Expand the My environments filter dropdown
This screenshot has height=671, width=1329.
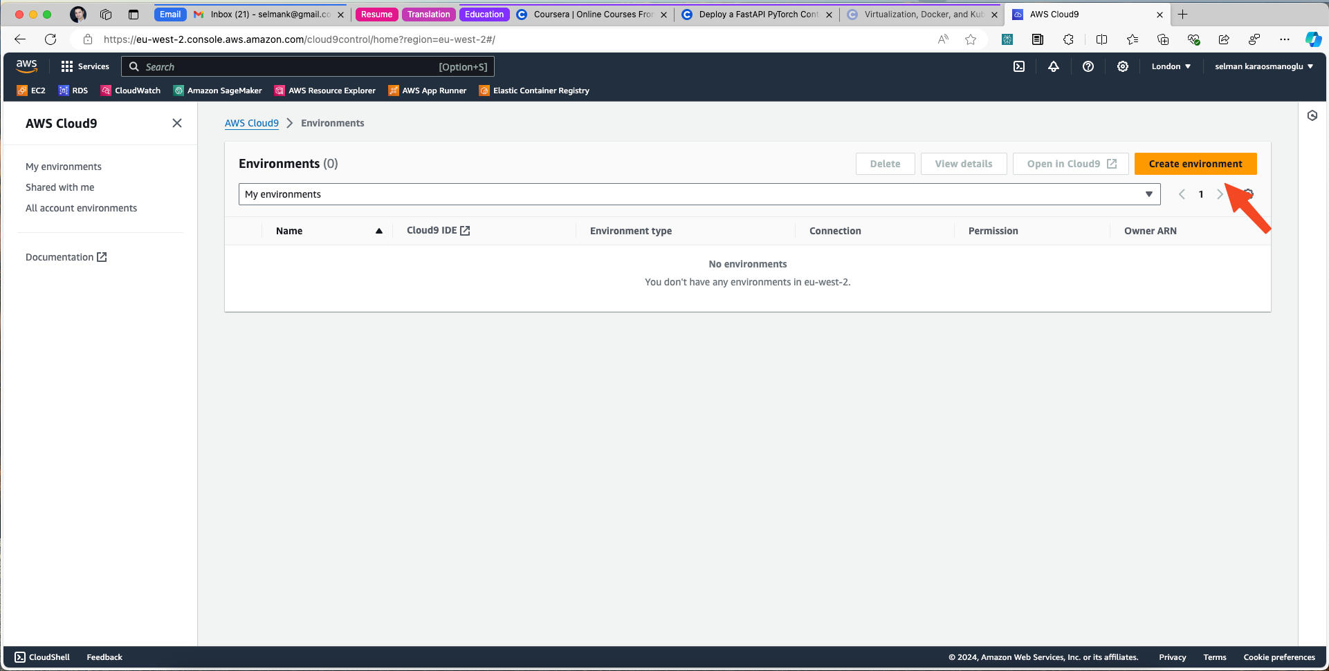699,194
